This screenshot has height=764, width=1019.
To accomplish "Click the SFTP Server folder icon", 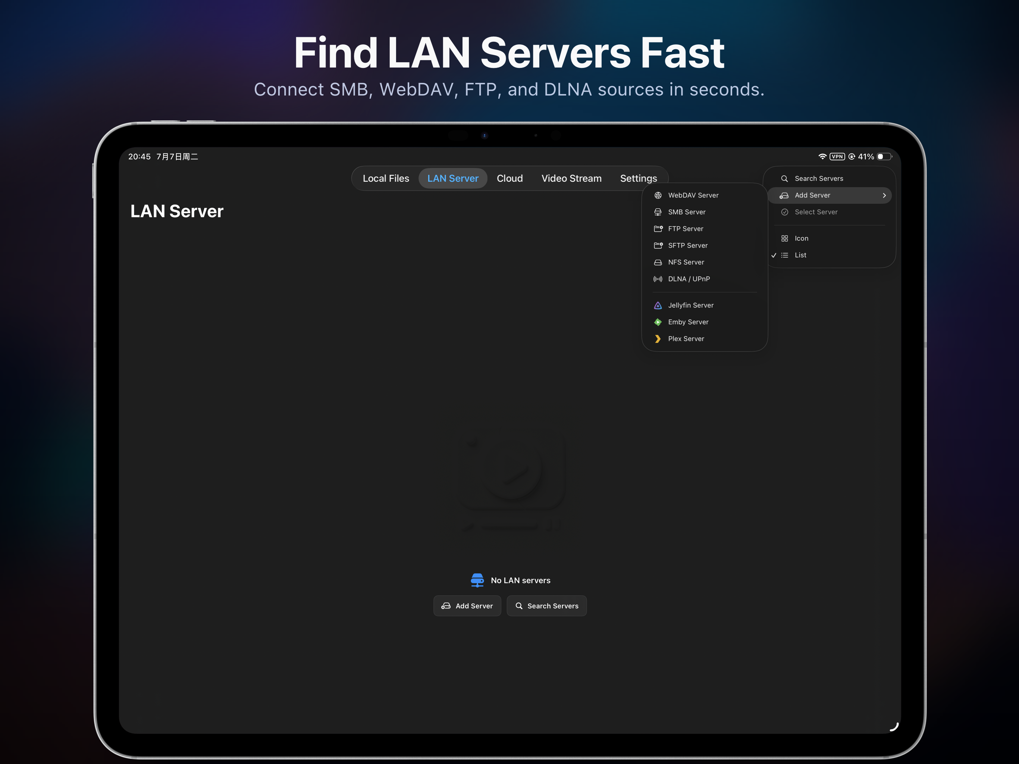I will coord(658,245).
